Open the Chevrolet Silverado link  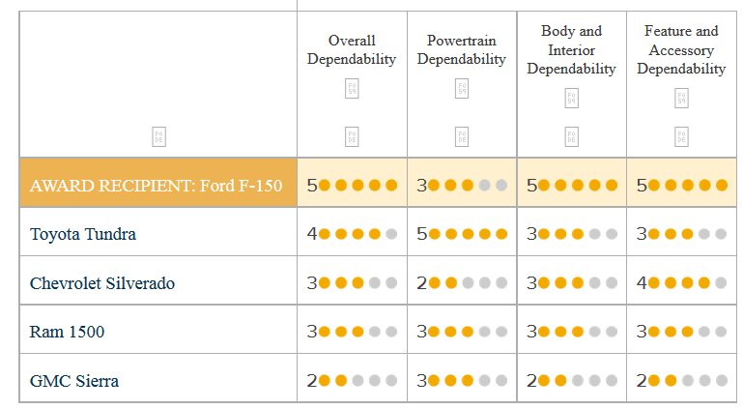pos(102,283)
